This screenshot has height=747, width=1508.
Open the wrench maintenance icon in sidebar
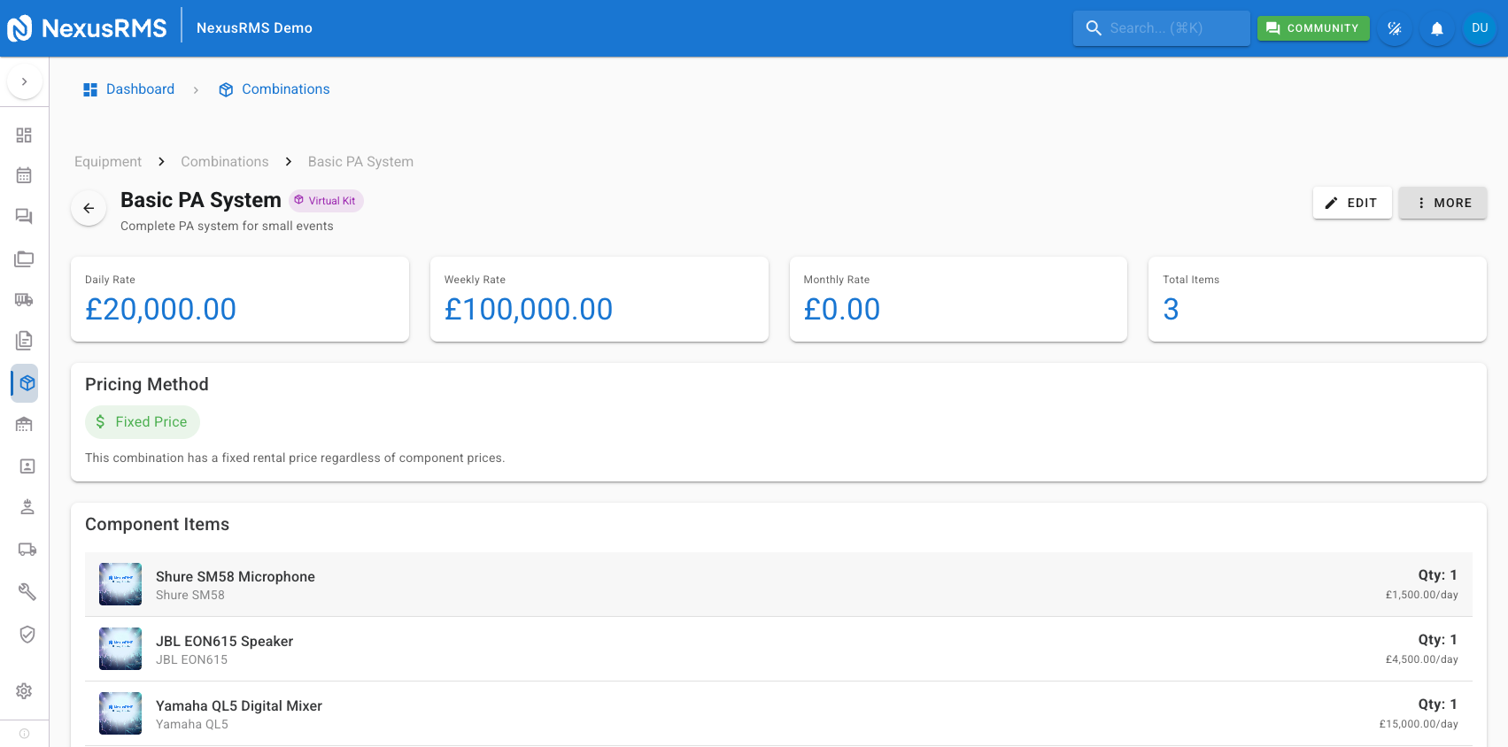tap(27, 591)
